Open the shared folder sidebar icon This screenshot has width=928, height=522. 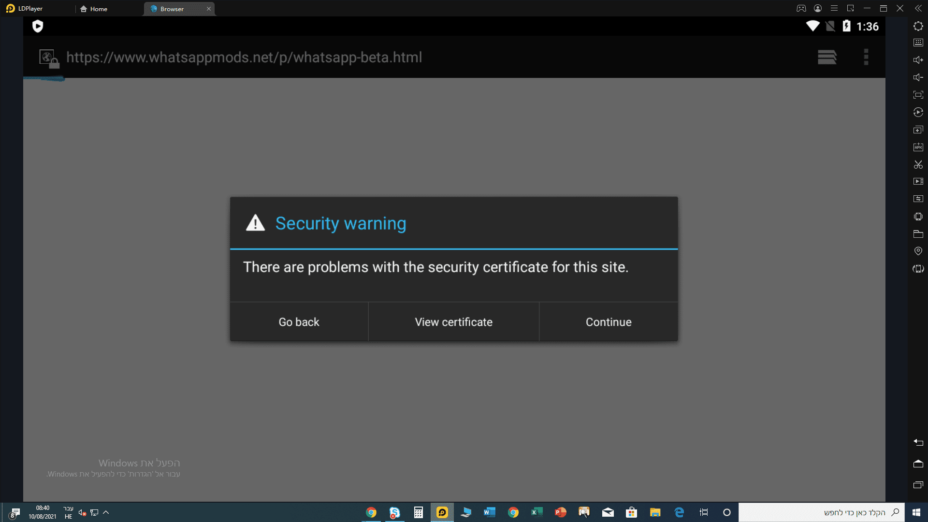918,234
